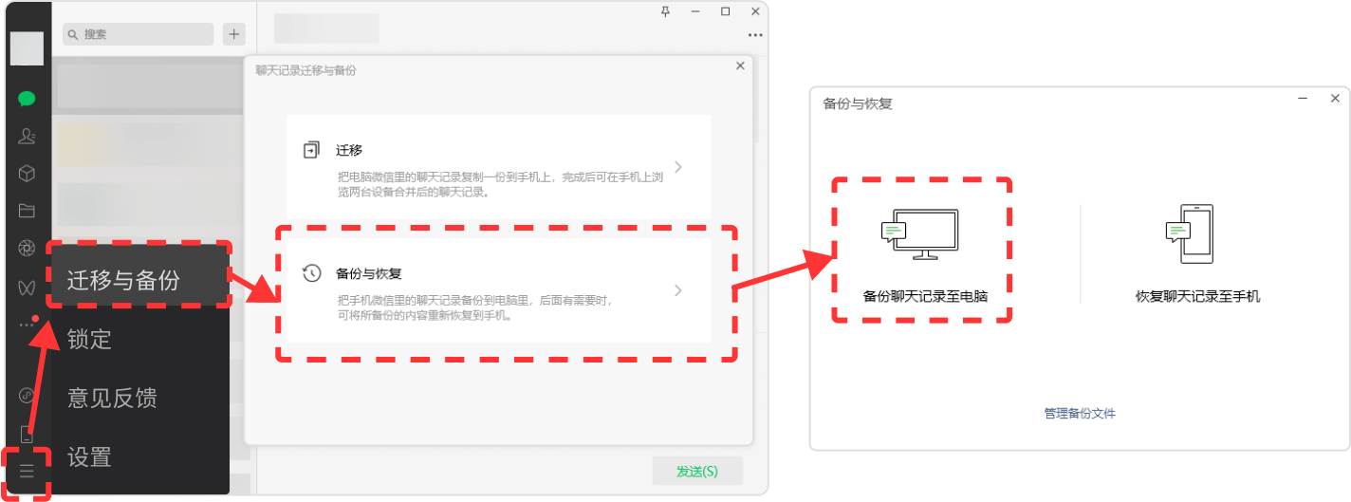Open the hamburger menu at sidebar bottom
This screenshot has height=502, width=1351.
[27, 471]
